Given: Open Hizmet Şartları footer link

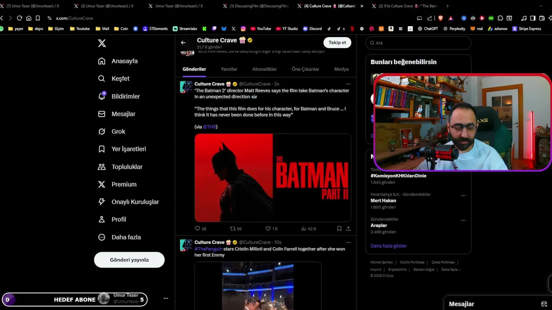Looking at the screenshot, I should pos(382,262).
